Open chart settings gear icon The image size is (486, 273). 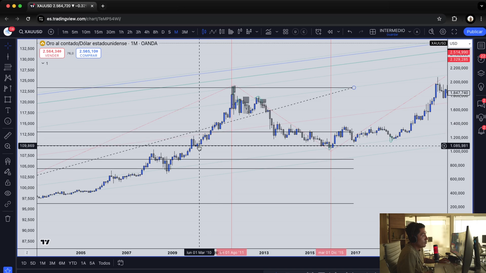pyautogui.click(x=443, y=32)
